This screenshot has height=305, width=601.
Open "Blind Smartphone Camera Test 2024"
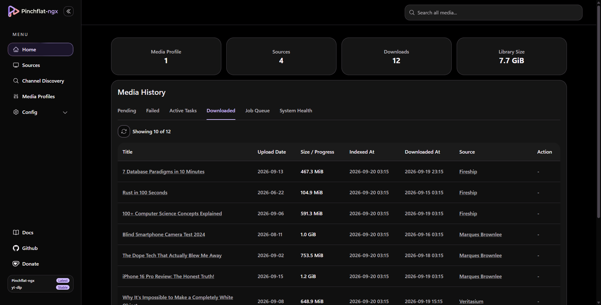pos(164,235)
